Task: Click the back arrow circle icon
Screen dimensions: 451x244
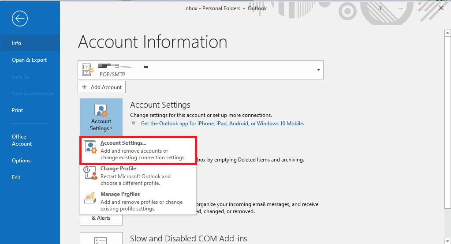Action: tap(19, 19)
